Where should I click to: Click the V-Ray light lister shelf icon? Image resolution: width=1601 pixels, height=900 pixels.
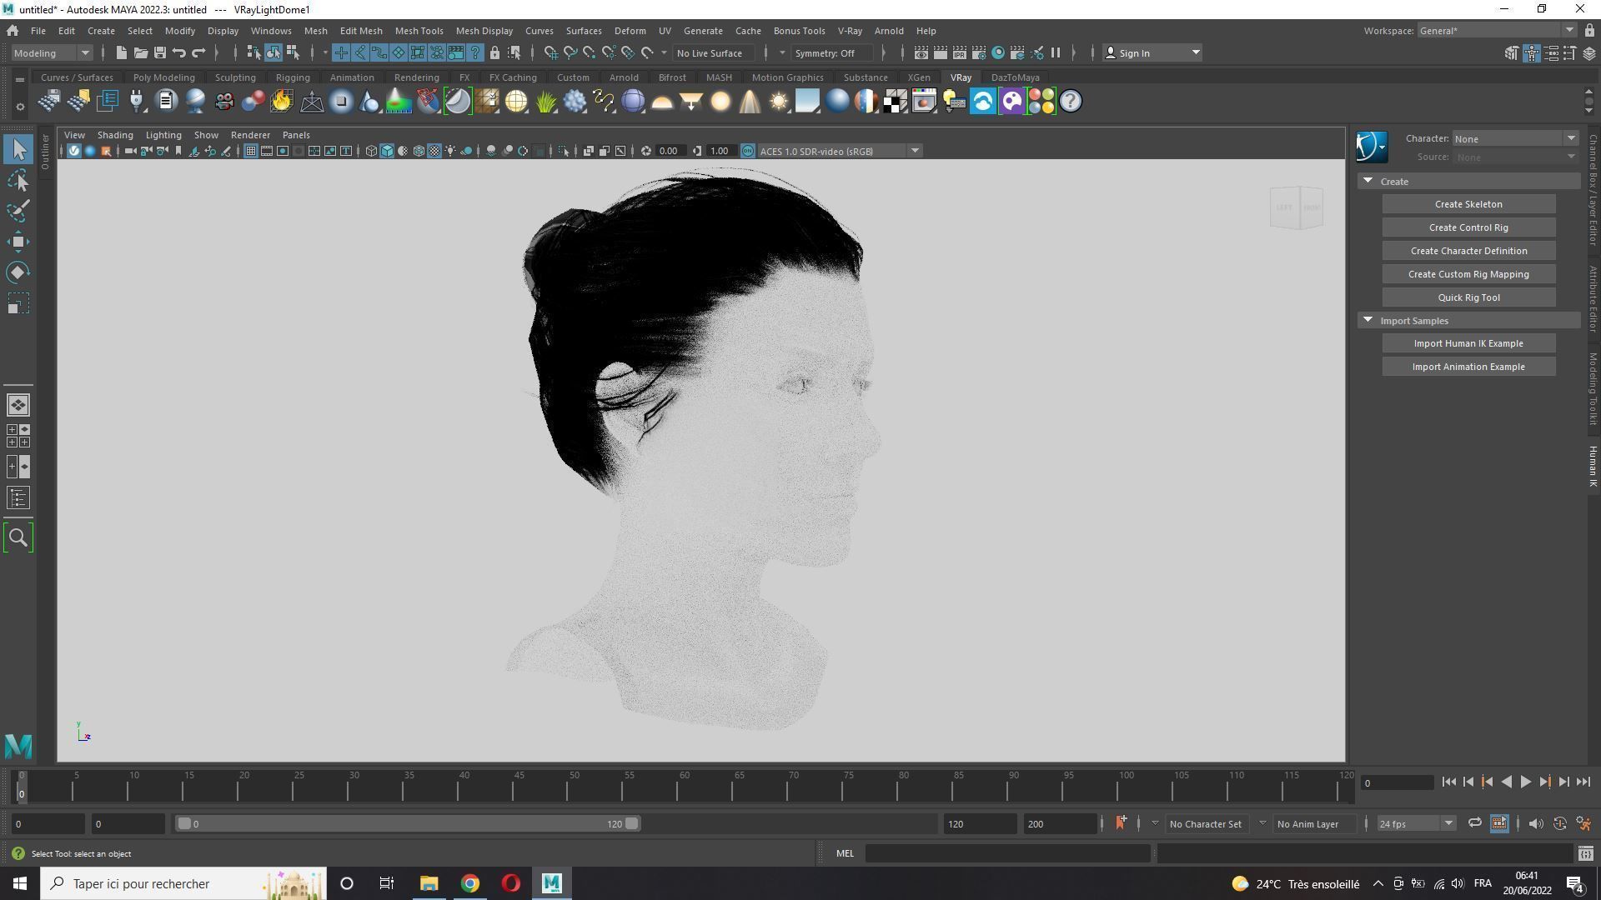tap(953, 102)
